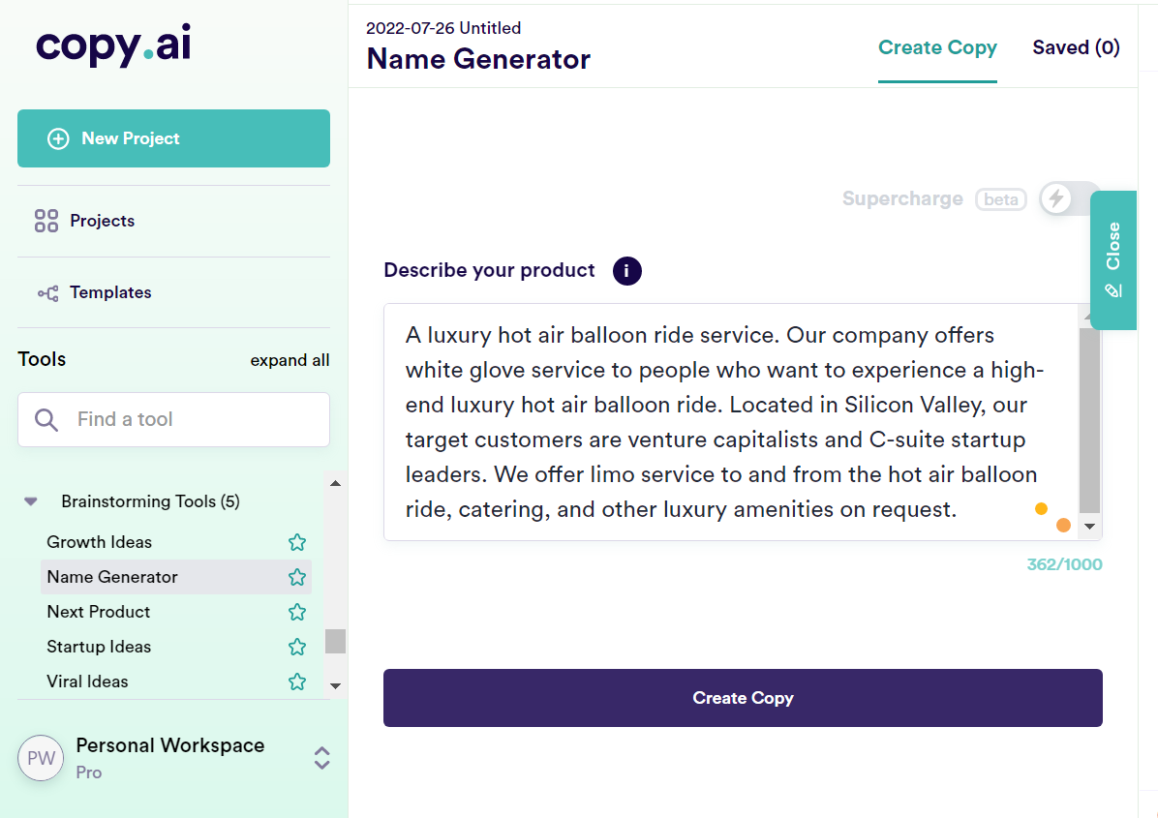This screenshot has width=1158, height=818.
Task: Click the copy.ai logo
Action: point(111,46)
